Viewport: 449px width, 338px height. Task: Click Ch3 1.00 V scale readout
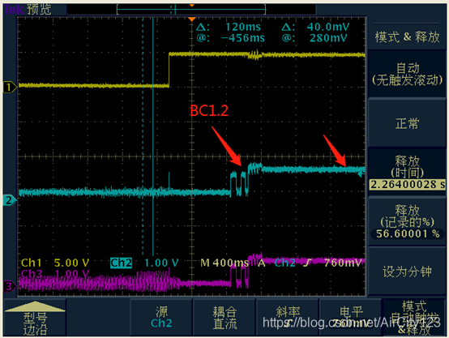[x=55, y=273]
